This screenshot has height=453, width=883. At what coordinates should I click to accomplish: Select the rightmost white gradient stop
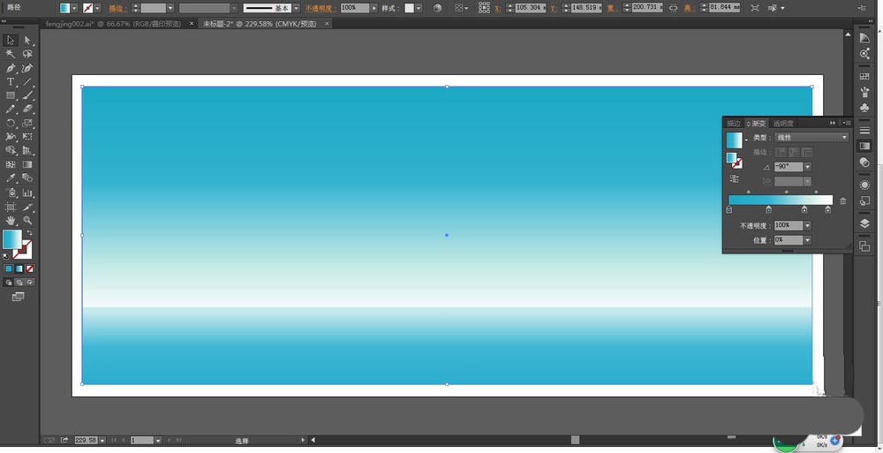[828, 209]
